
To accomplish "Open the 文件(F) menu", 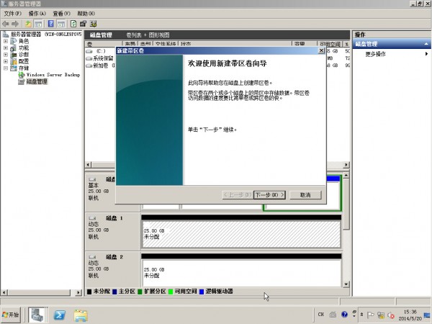I will point(12,14).
